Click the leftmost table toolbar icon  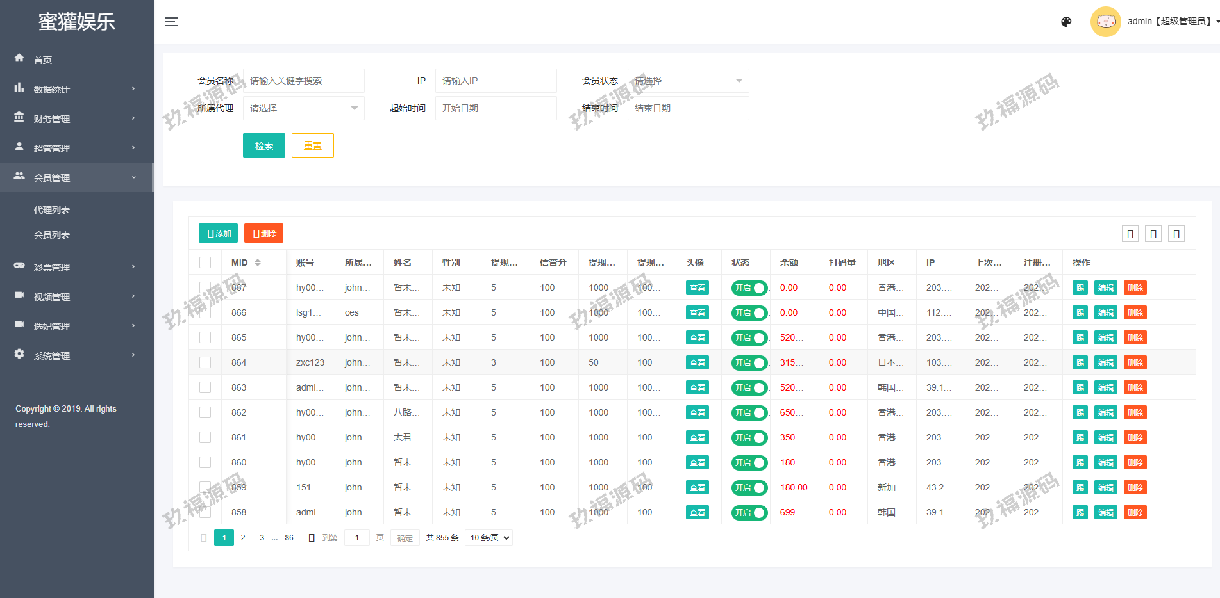pyautogui.click(x=1130, y=234)
